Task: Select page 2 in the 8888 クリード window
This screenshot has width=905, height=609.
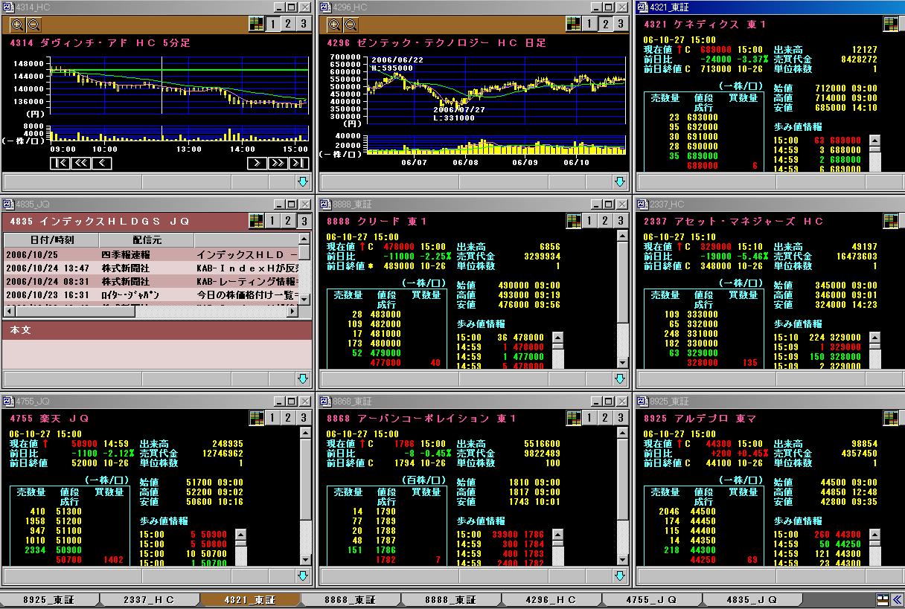Action: [x=605, y=221]
